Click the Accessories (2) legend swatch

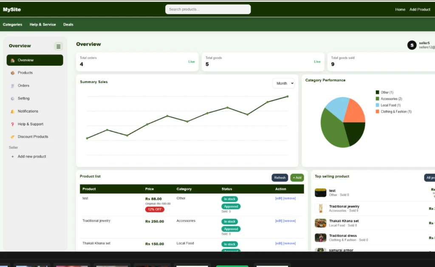(377, 99)
